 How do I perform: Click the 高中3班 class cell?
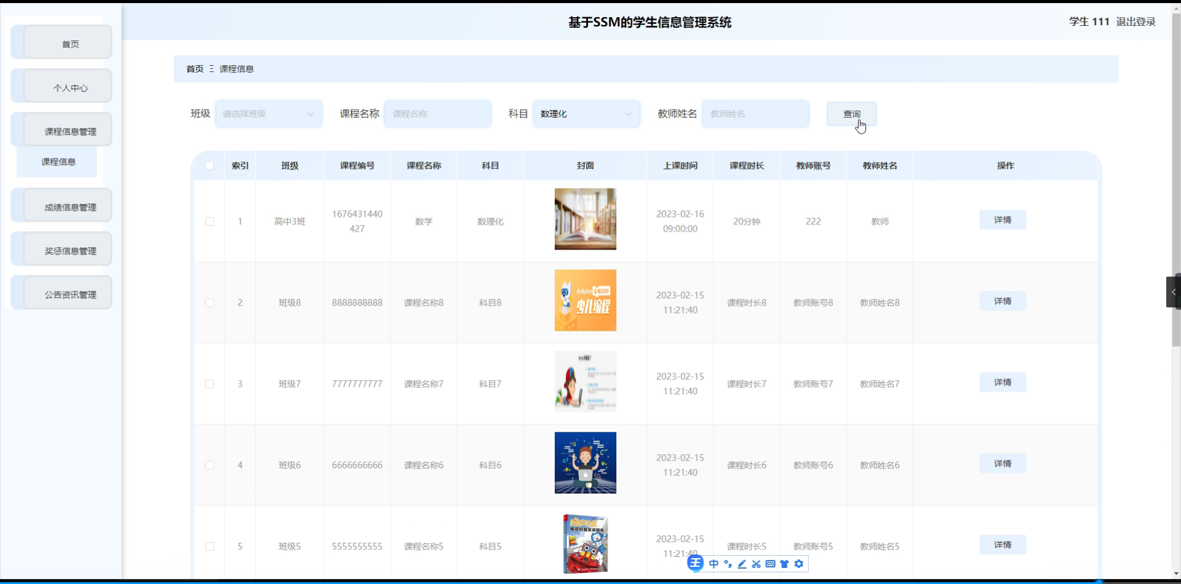tap(290, 221)
